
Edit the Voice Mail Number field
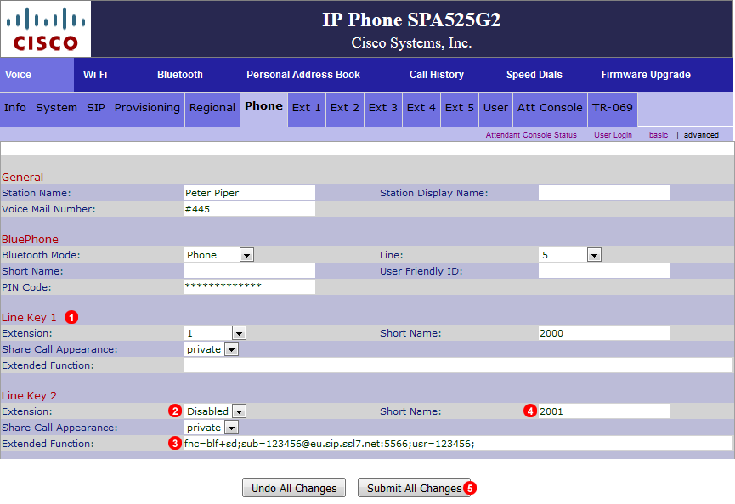(249, 209)
